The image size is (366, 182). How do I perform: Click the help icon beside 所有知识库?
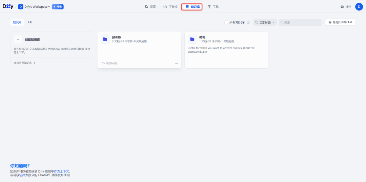248,22
